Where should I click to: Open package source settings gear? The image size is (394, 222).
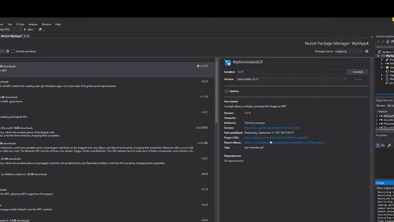point(367,51)
